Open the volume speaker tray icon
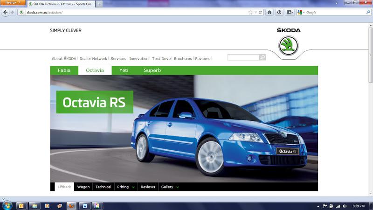The width and height of the screenshot is (373, 210). [x=345, y=206]
